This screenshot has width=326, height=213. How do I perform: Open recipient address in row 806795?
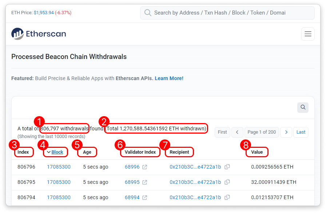(195, 182)
